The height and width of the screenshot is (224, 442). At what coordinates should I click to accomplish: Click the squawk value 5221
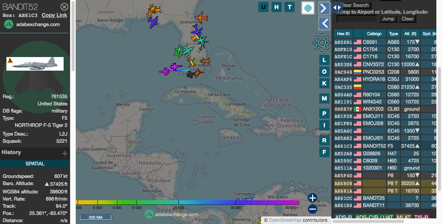tap(62, 141)
